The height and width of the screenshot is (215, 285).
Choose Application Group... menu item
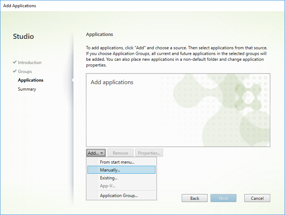point(121,195)
